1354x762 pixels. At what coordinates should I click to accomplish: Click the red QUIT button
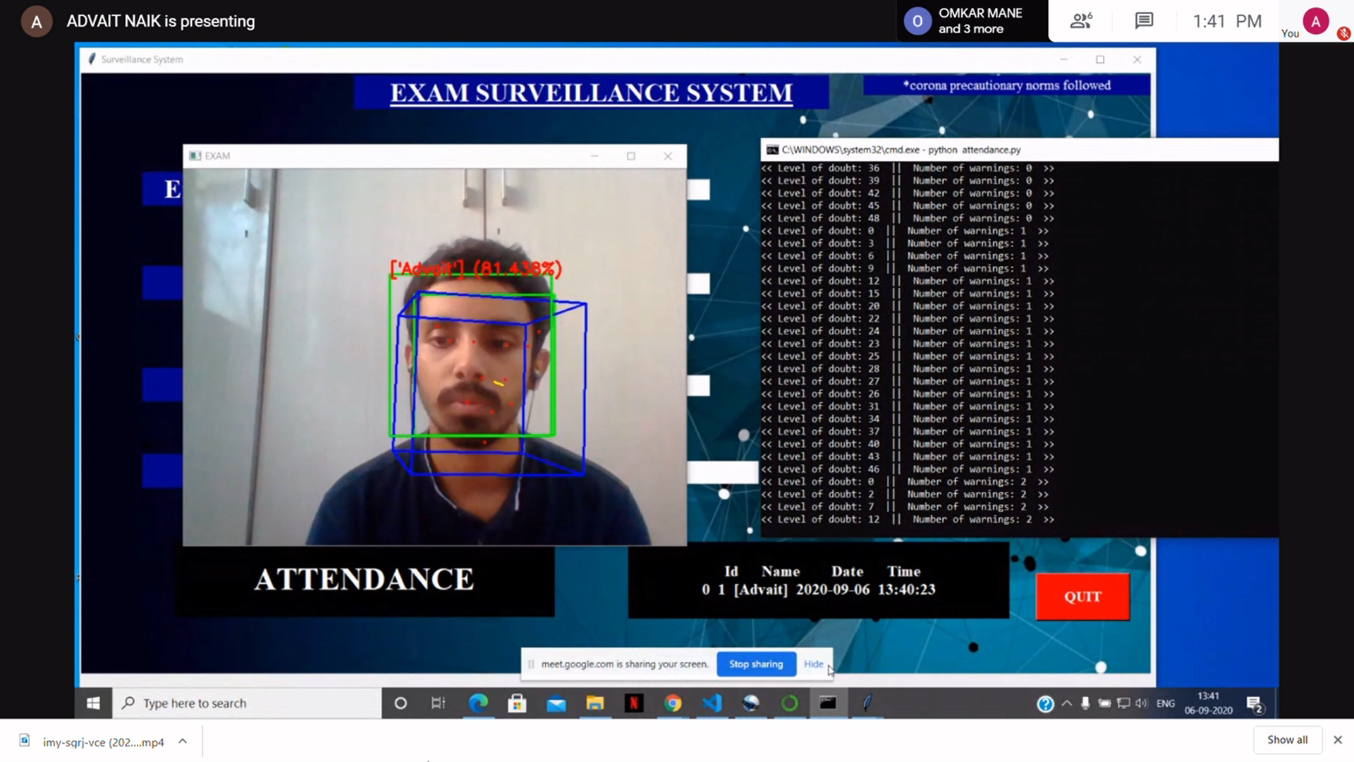point(1082,597)
